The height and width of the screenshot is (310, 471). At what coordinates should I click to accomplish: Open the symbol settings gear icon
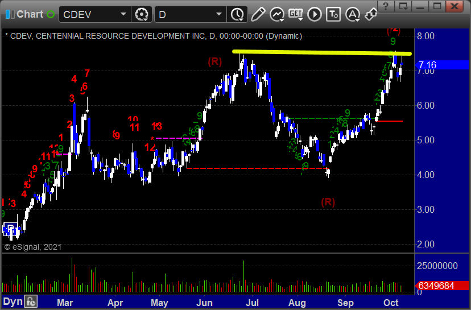coord(142,14)
